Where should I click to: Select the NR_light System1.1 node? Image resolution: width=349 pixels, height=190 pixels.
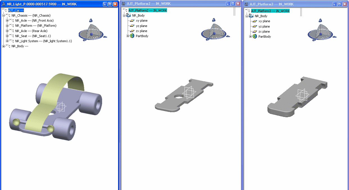[x=44, y=41]
